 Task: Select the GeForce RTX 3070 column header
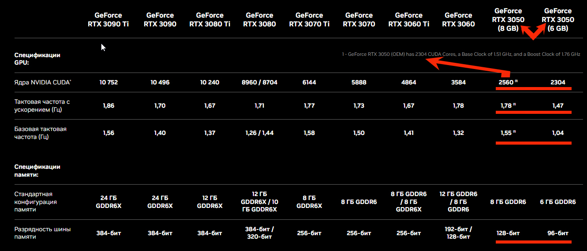click(x=359, y=20)
